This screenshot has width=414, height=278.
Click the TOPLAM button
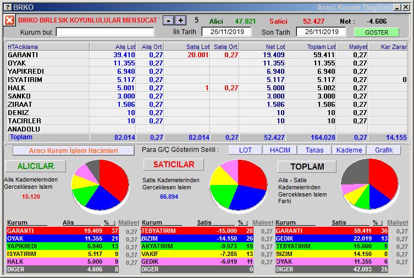tap(307, 166)
